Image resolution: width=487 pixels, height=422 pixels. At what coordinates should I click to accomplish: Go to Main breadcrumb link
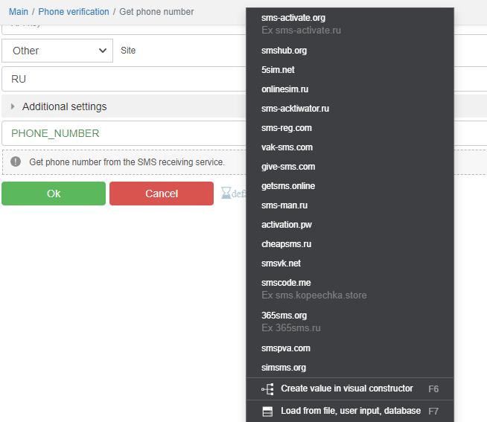pos(19,12)
